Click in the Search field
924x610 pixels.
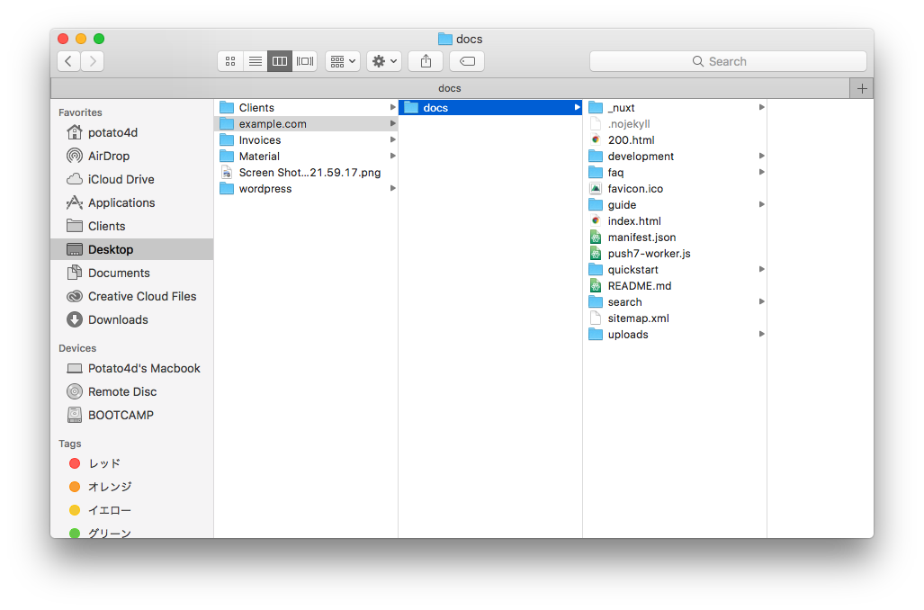(x=728, y=61)
